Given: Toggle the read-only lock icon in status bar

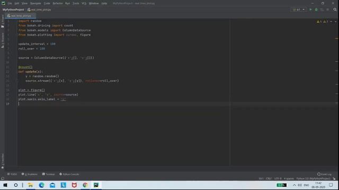Looking at the screenshot, I should (x=334, y=178).
